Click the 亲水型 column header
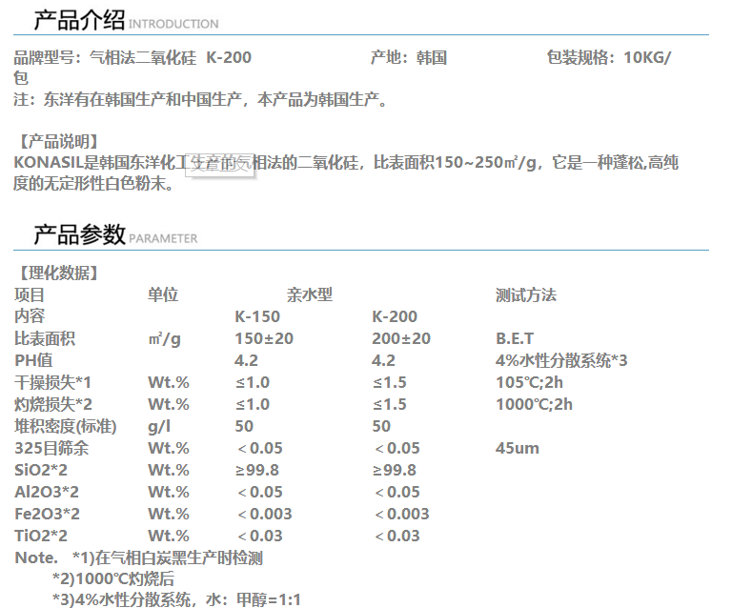The width and height of the screenshot is (732, 608). [310, 295]
